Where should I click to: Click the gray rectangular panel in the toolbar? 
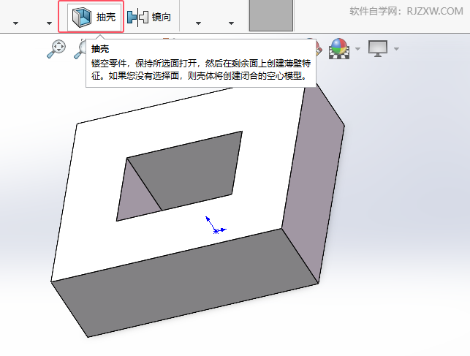click(271, 15)
